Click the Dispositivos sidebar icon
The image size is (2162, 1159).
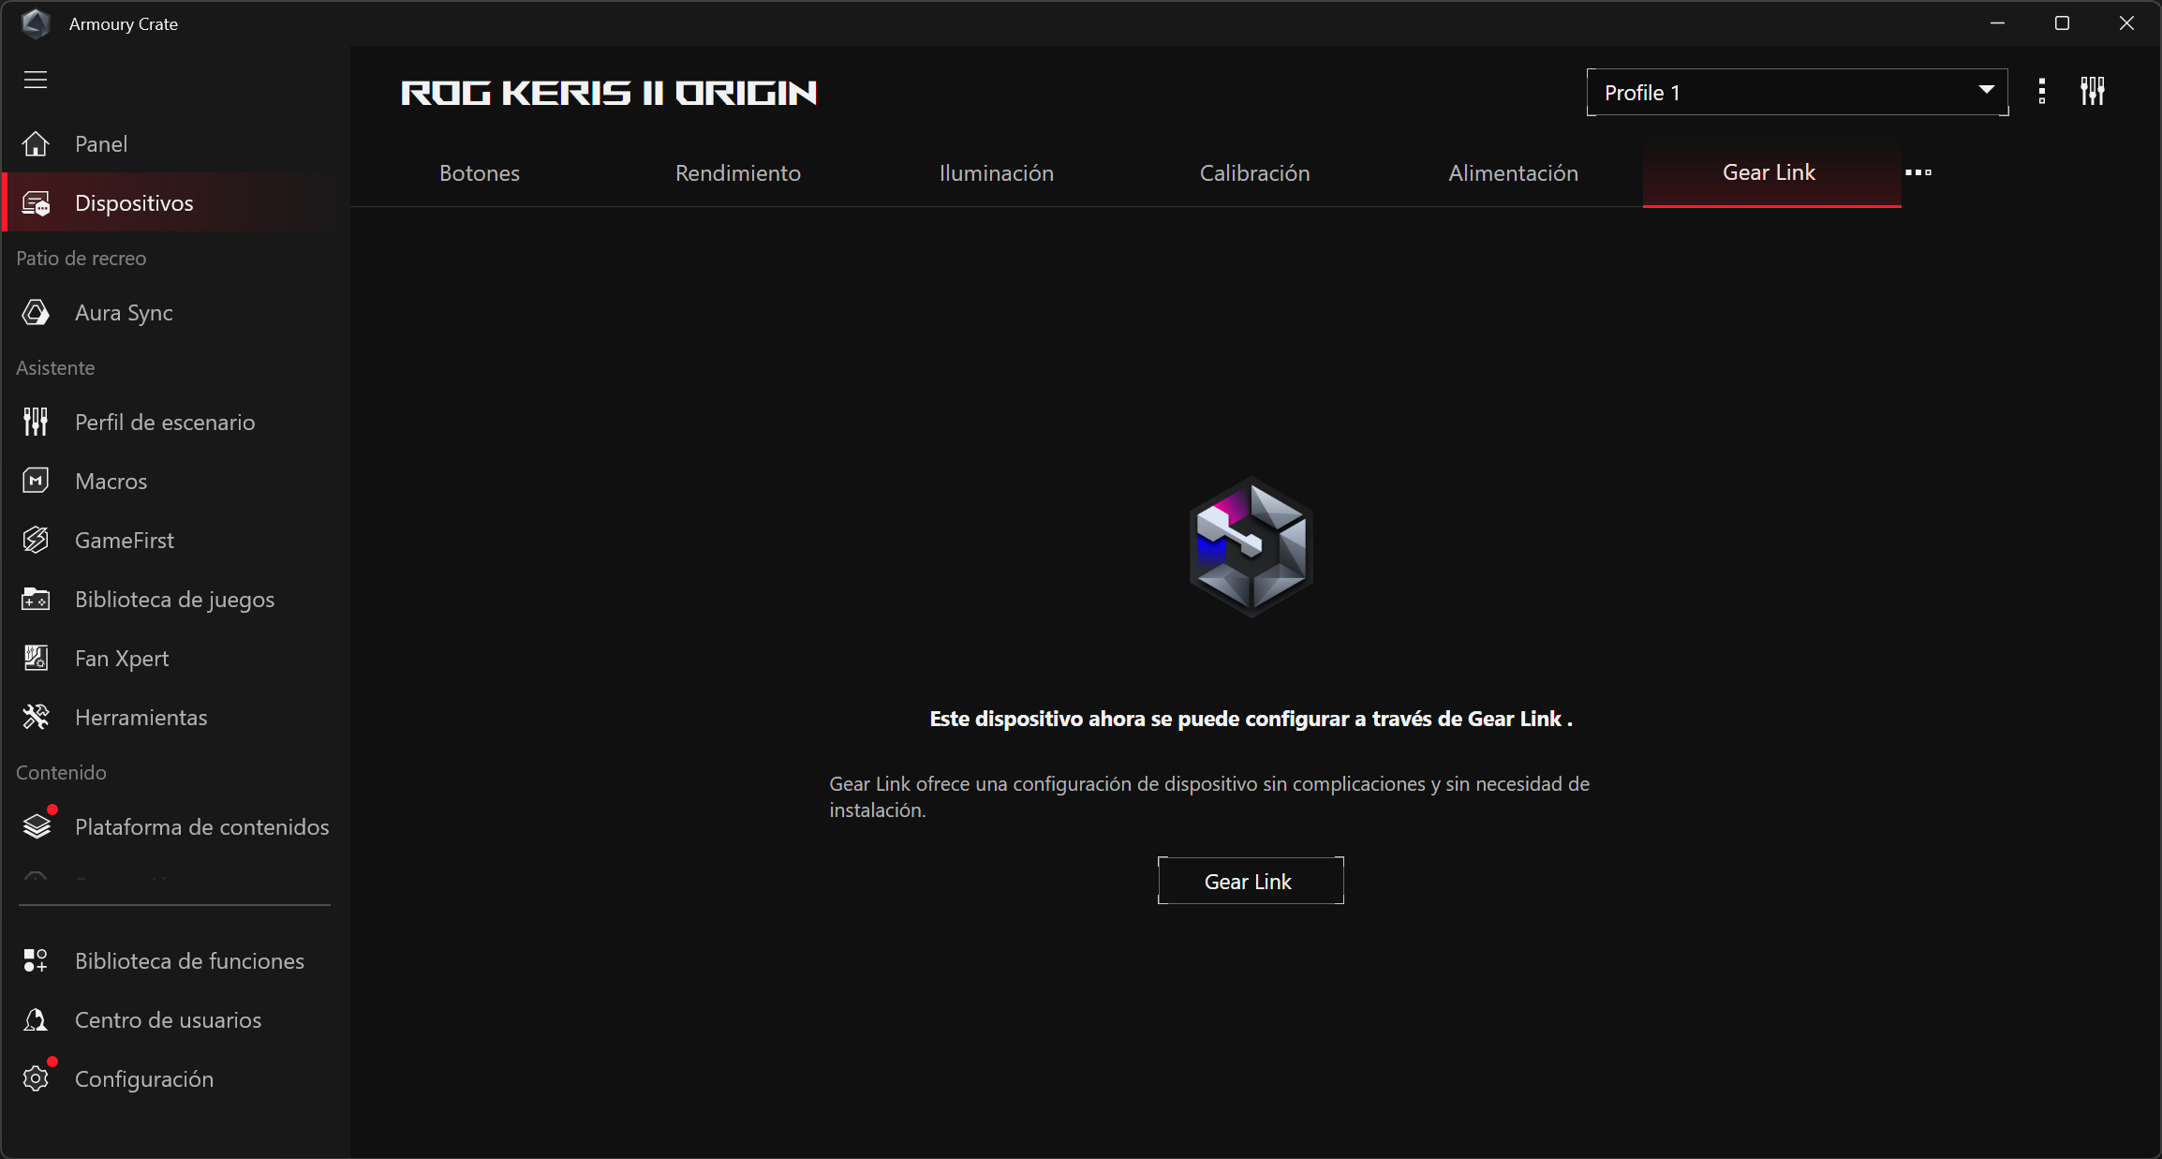36,203
